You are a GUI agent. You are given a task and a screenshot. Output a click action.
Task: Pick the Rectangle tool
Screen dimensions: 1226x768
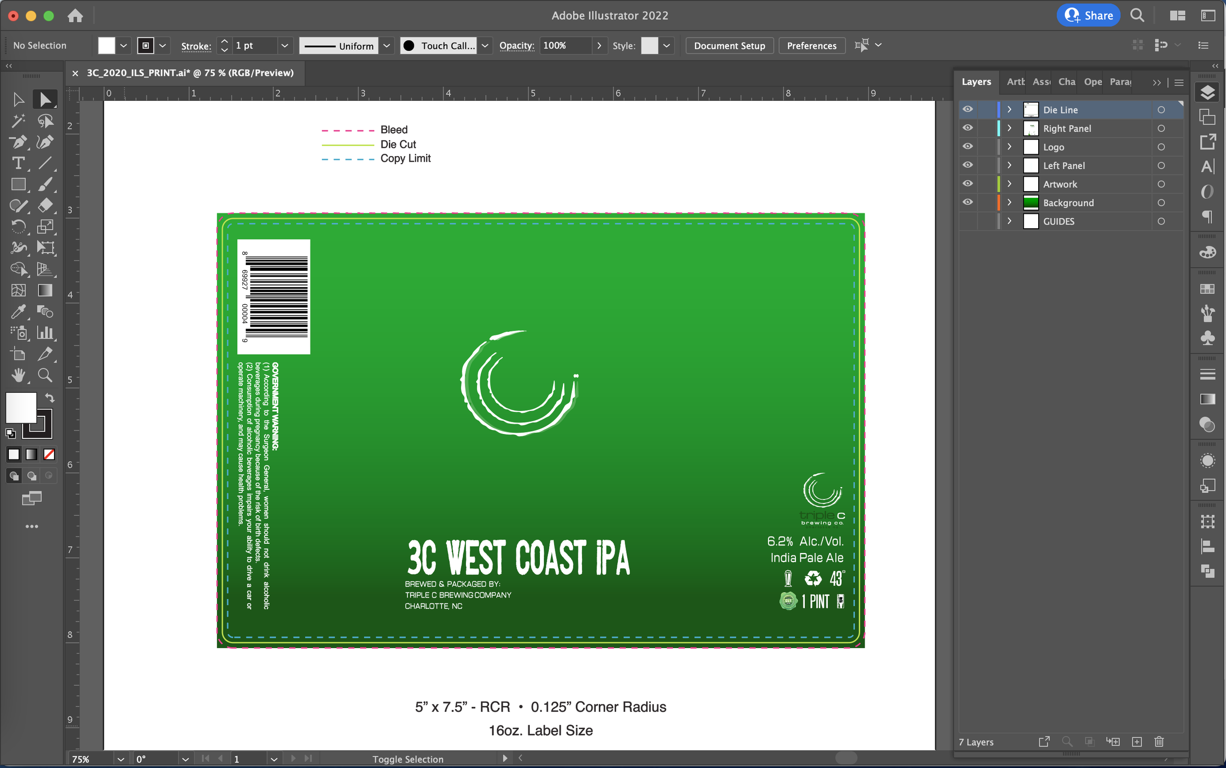(18, 184)
